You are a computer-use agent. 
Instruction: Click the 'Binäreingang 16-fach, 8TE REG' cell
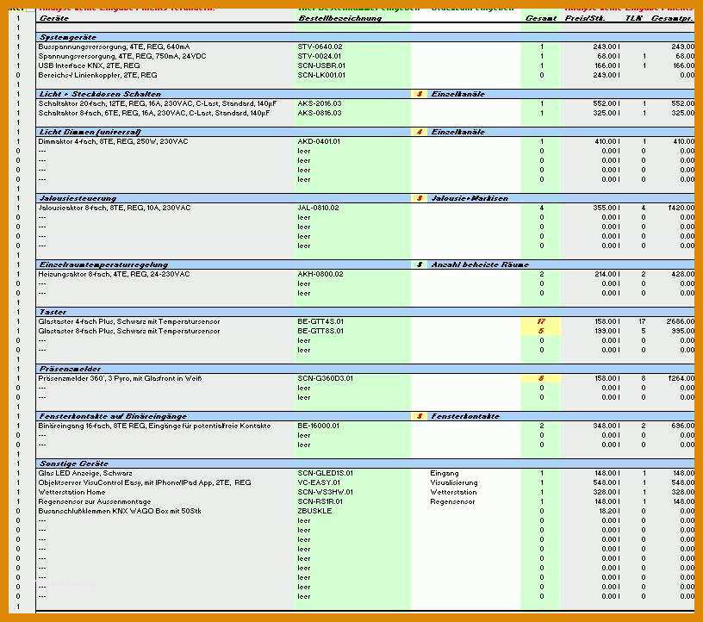(x=154, y=426)
